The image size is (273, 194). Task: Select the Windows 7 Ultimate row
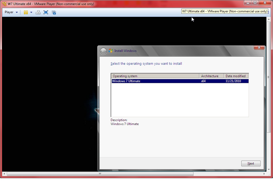pos(180,81)
